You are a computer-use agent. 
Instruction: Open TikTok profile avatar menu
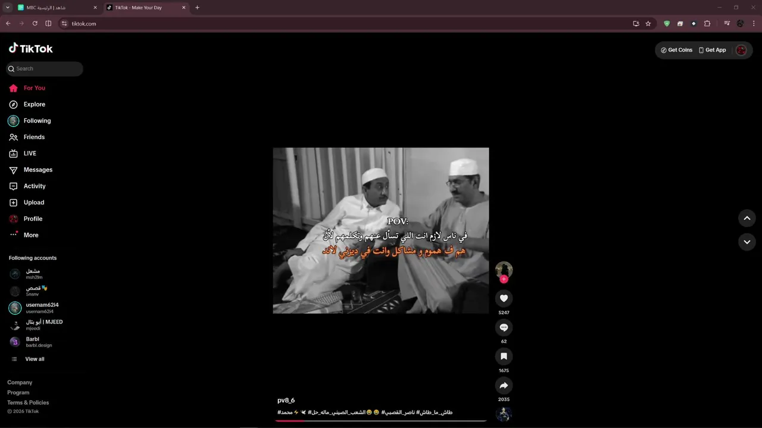tap(741, 50)
